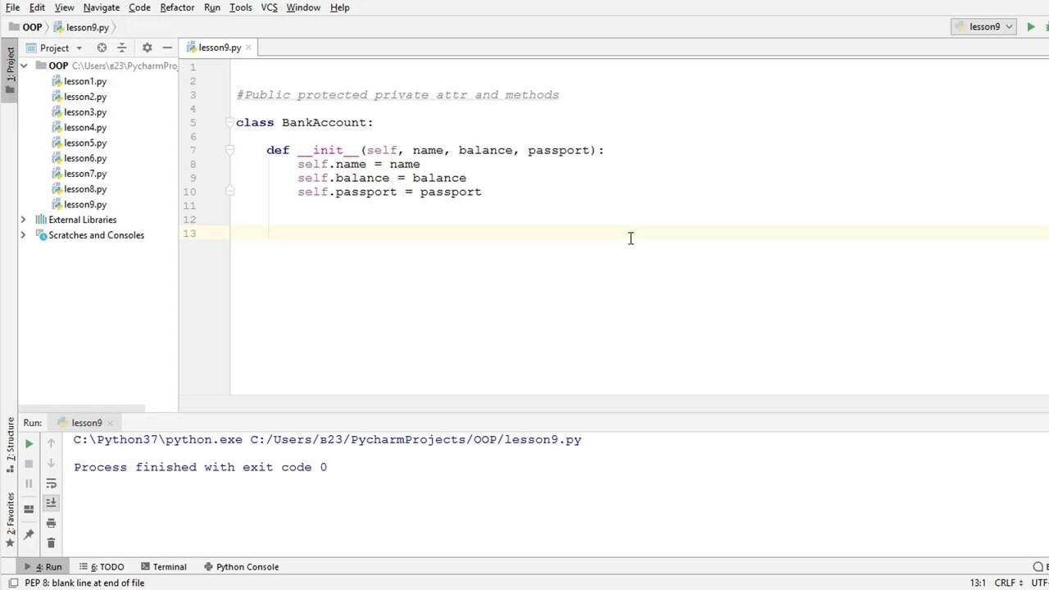The image size is (1049, 590).
Task: Open the VCS menu
Action: (x=269, y=7)
